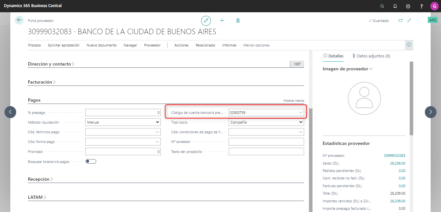Expand Dirección y contacto section

(51, 64)
